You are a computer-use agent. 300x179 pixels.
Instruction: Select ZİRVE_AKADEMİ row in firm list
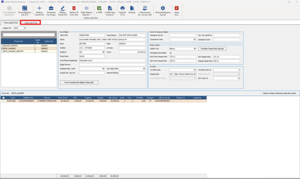coord(29,48)
